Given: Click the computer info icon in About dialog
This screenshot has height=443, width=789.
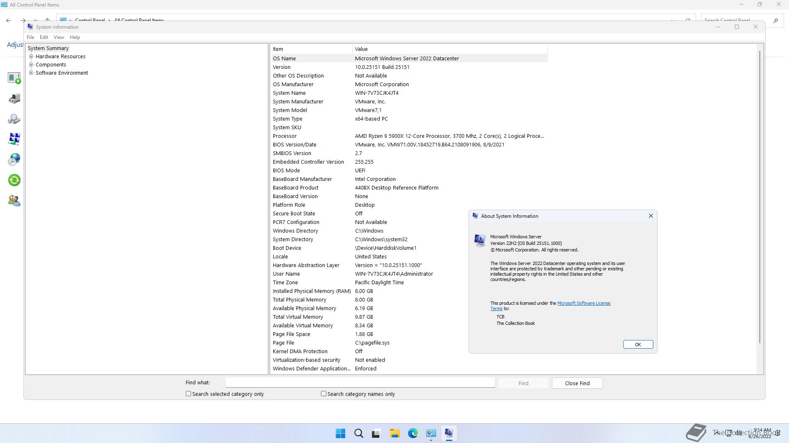Looking at the screenshot, I should point(479,240).
